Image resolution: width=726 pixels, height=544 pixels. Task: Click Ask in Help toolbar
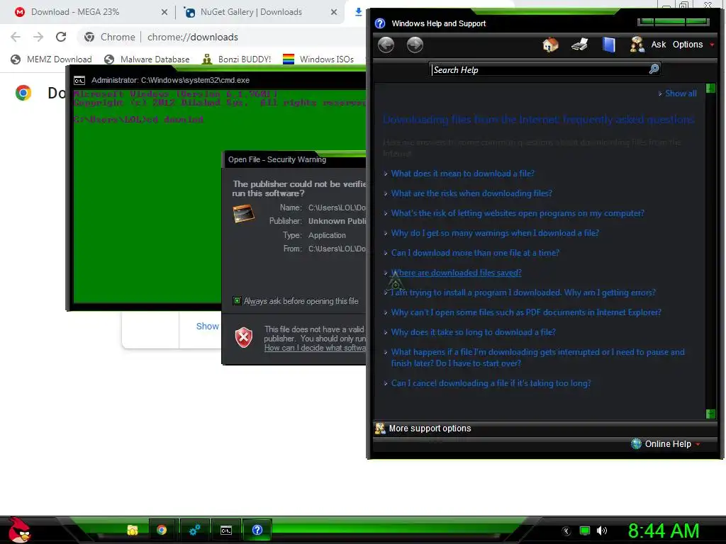[659, 45]
